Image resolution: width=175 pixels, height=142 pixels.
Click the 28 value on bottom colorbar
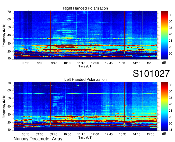(170, 98)
